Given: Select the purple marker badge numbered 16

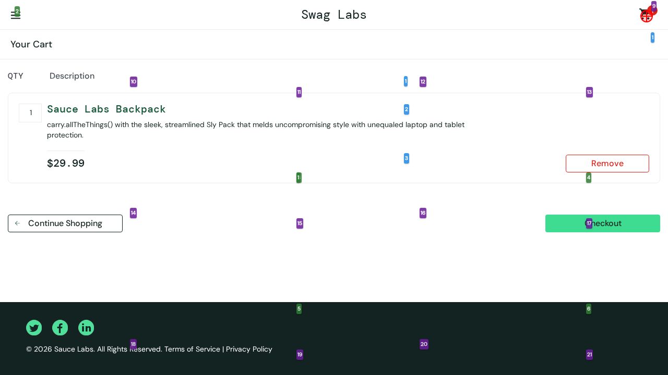Looking at the screenshot, I should (x=423, y=213).
